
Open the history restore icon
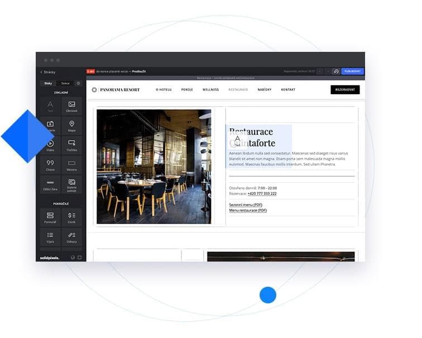coord(336,71)
